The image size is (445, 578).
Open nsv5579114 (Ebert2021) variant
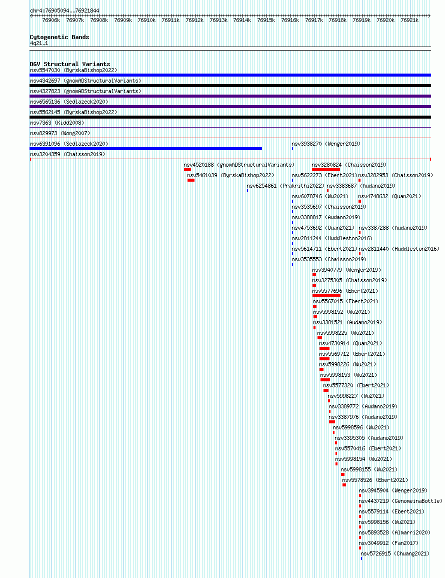[x=391, y=511]
